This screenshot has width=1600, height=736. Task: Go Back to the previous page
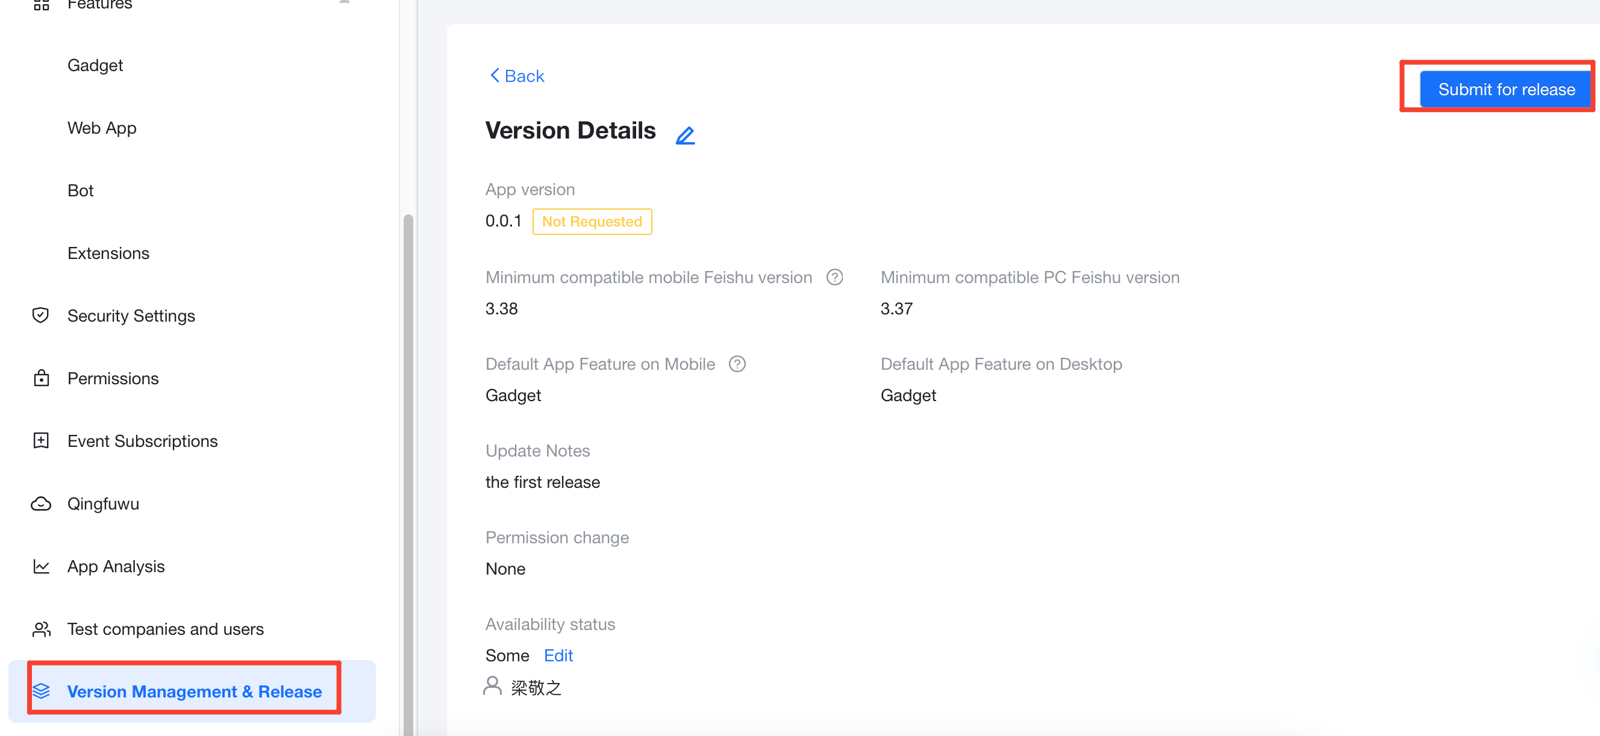click(x=517, y=76)
